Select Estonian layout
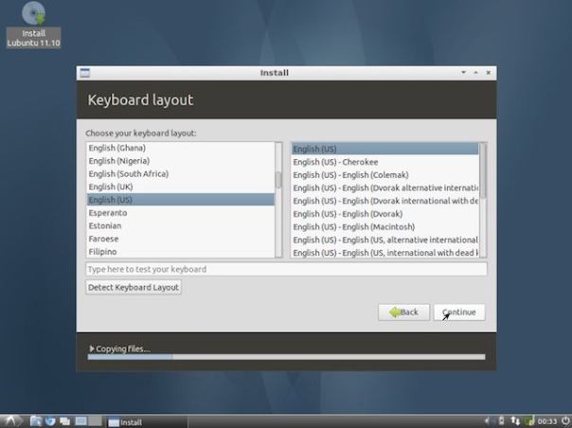572x428 pixels. tap(181, 226)
